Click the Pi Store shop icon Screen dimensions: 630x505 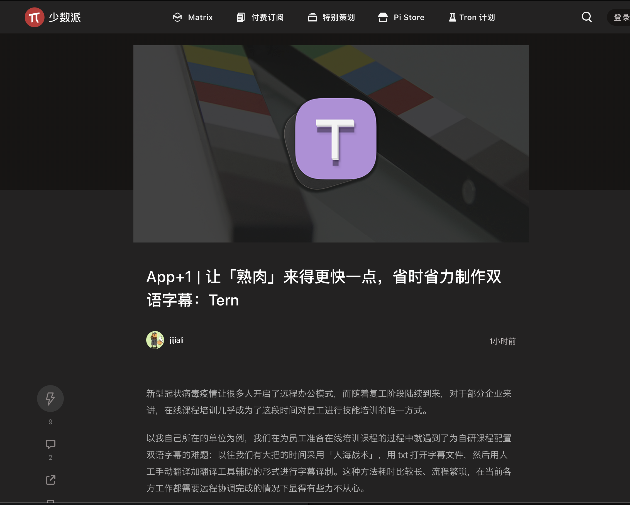click(x=383, y=17)
